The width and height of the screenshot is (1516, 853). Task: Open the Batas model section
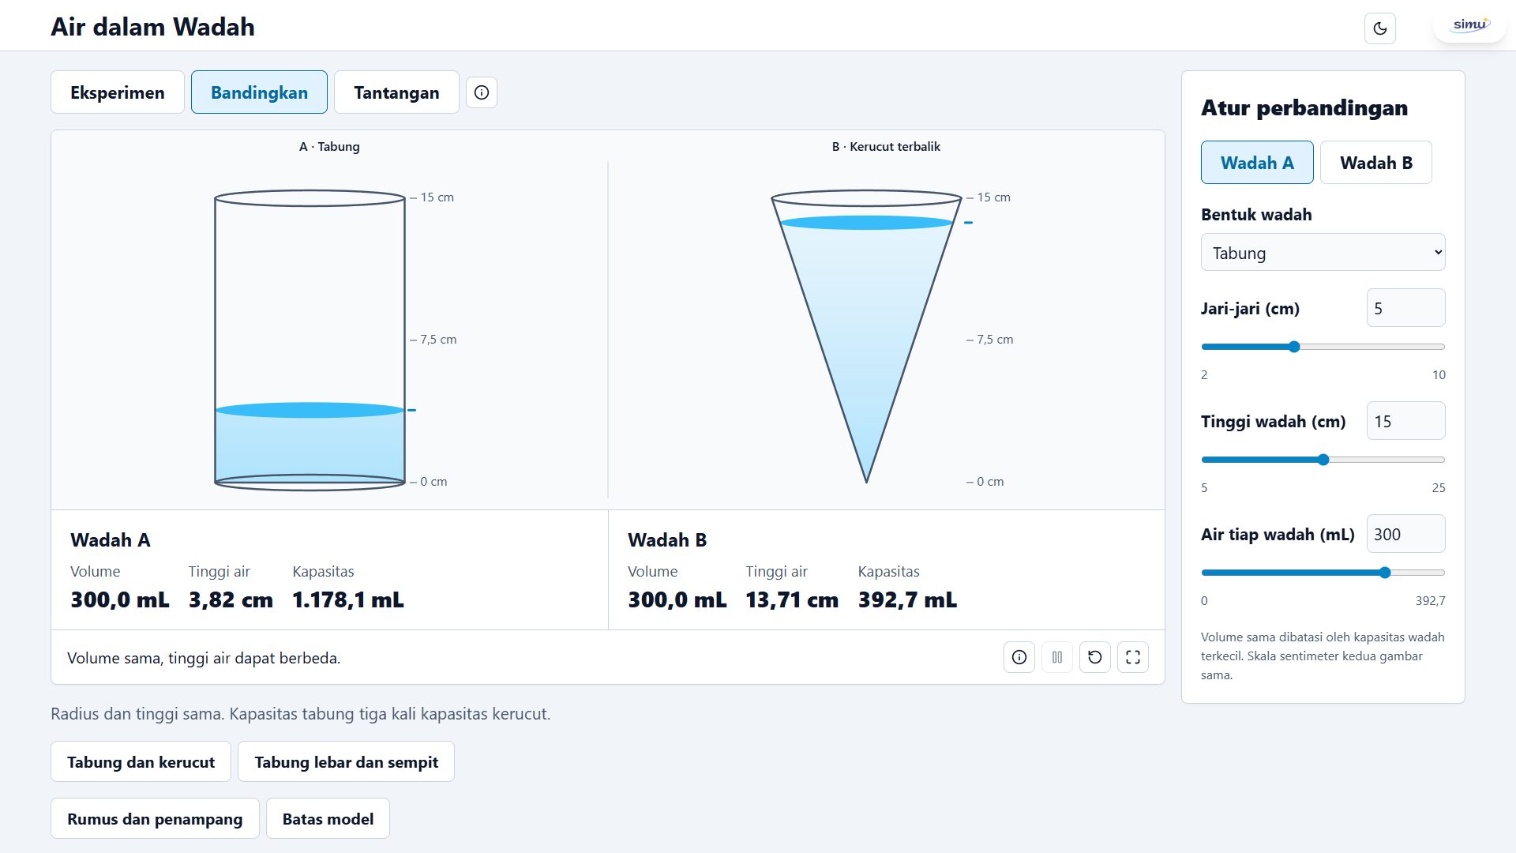pyautogui.click(x=328, y=819)
